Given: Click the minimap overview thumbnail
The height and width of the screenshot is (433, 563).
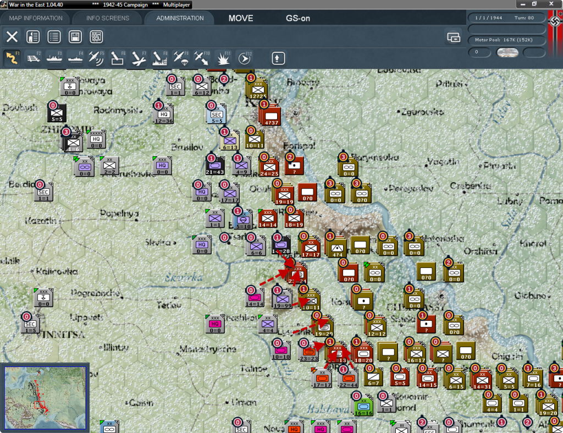Looking at the screenshot, I should 45,398.
